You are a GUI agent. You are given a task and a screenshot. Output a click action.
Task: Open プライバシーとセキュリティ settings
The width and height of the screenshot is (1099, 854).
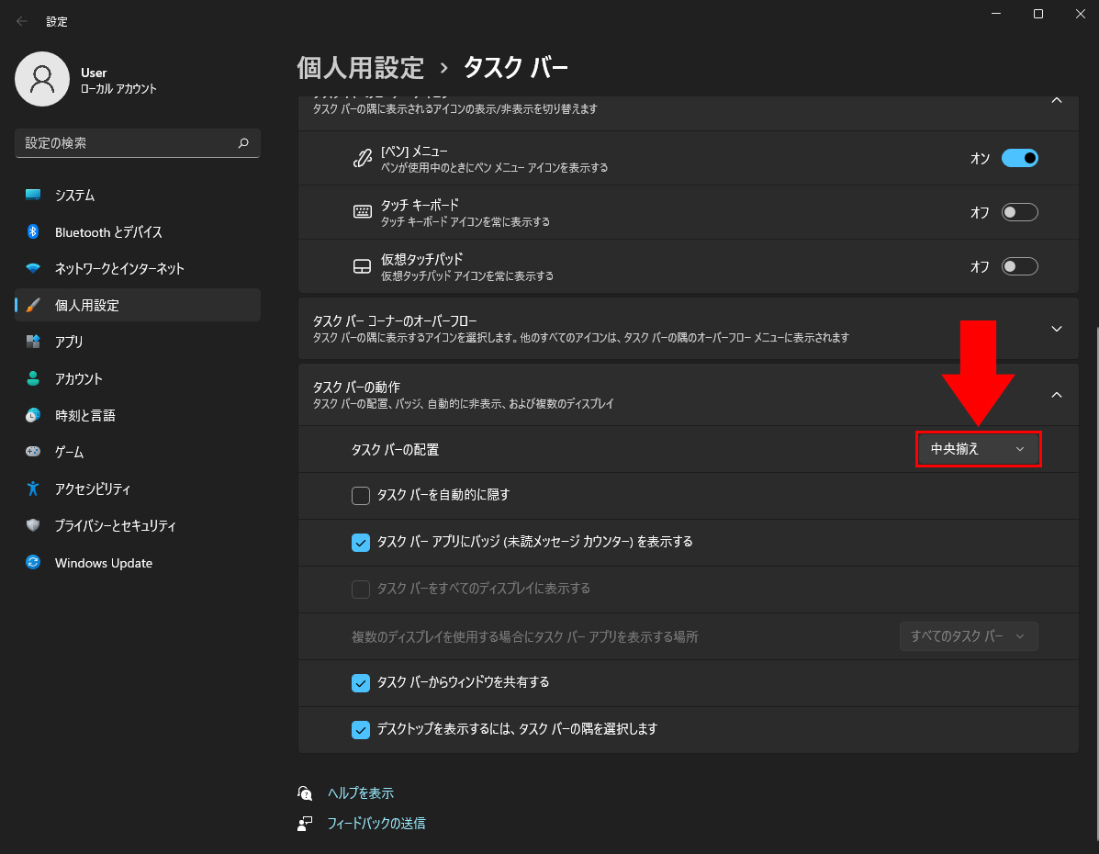138,525
